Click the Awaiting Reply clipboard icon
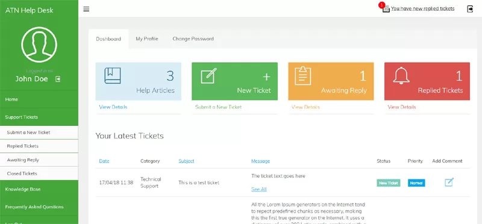 coord(303,76)
